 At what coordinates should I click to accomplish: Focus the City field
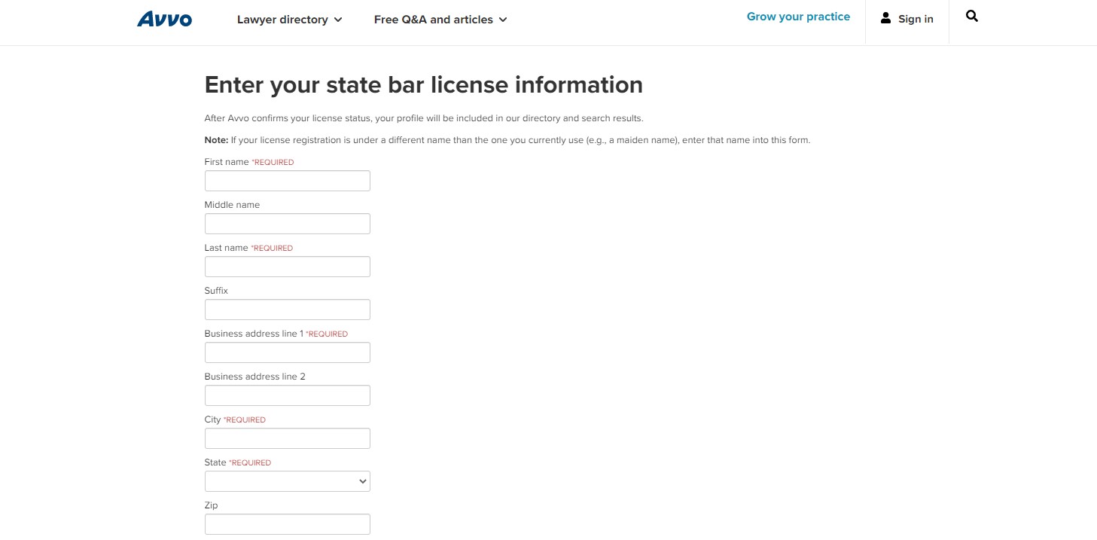click(288, 438)
